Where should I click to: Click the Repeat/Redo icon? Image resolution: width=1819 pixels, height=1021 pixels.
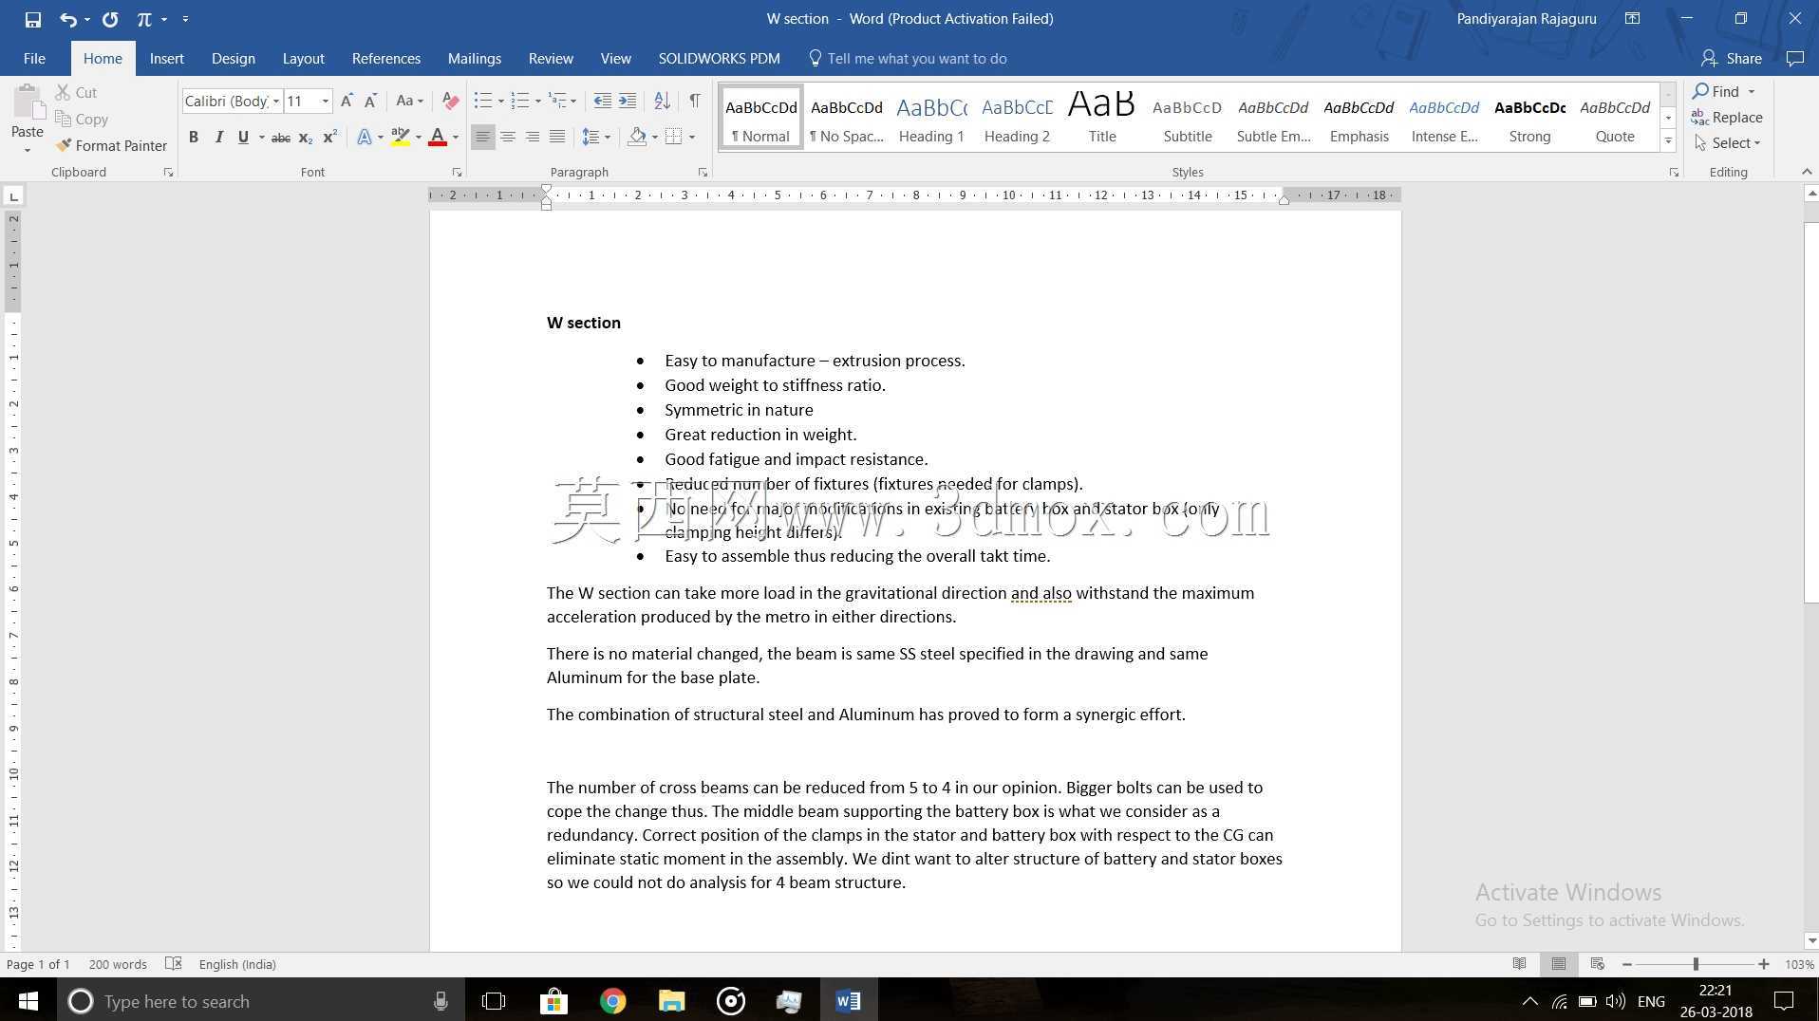click(x=110, y=19)
